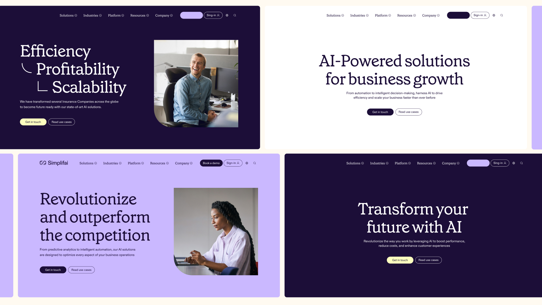Screen dimensions: 542x305
Task: Click the Simplifai brand logo bottom-left
Action: 54,163
